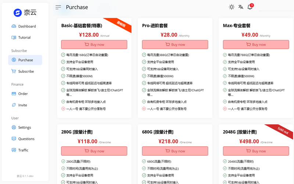
Task: Buy now the Pro-进阶套餐 plan
Action: click(x=175, y=45)
